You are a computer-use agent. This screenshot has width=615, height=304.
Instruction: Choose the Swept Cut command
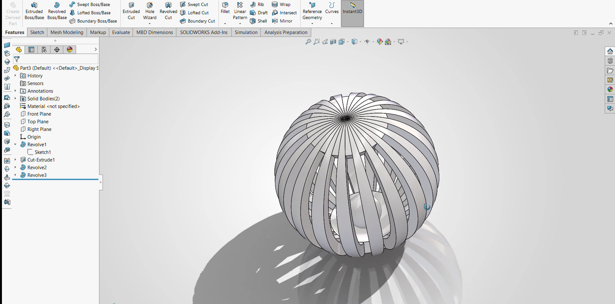pos(194,4)
